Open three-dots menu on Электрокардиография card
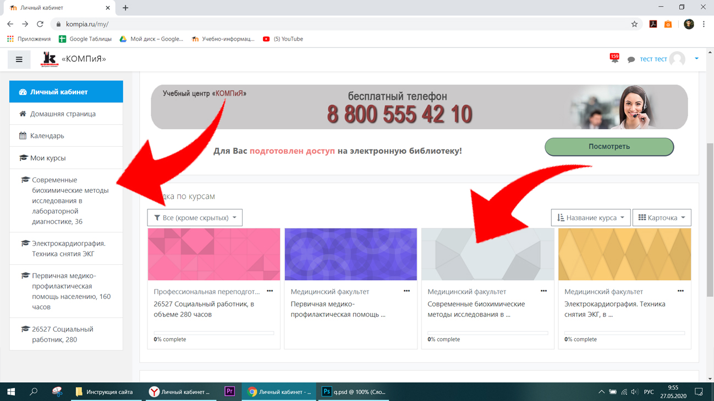This screenshot has width=714, height=401. [680, 291]
